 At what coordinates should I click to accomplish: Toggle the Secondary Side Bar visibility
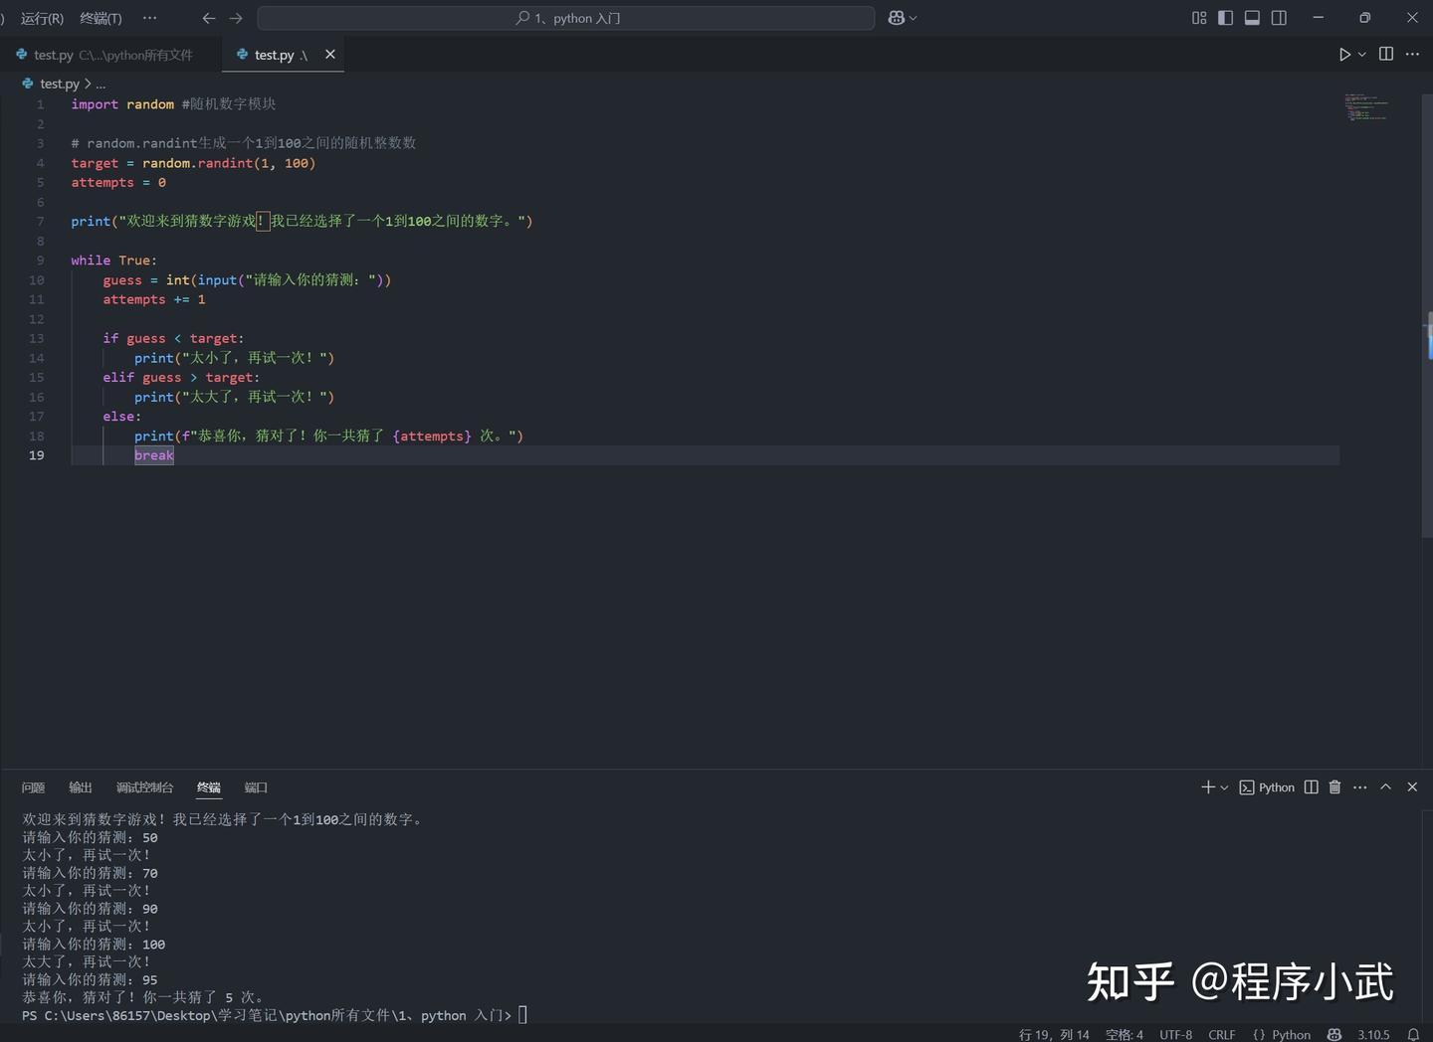[1278, 17]
